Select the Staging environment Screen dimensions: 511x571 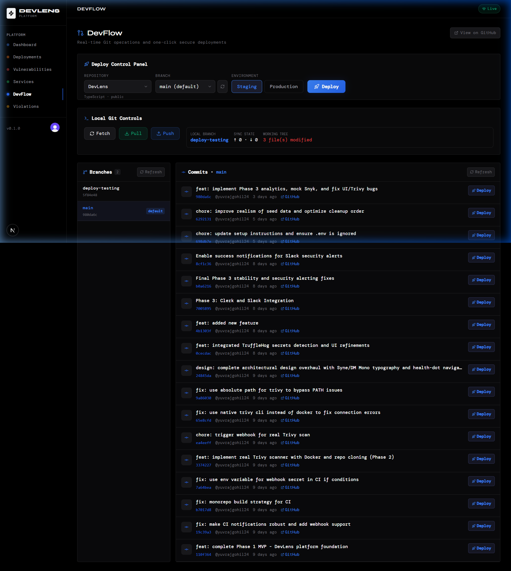[x=246, y=87]
